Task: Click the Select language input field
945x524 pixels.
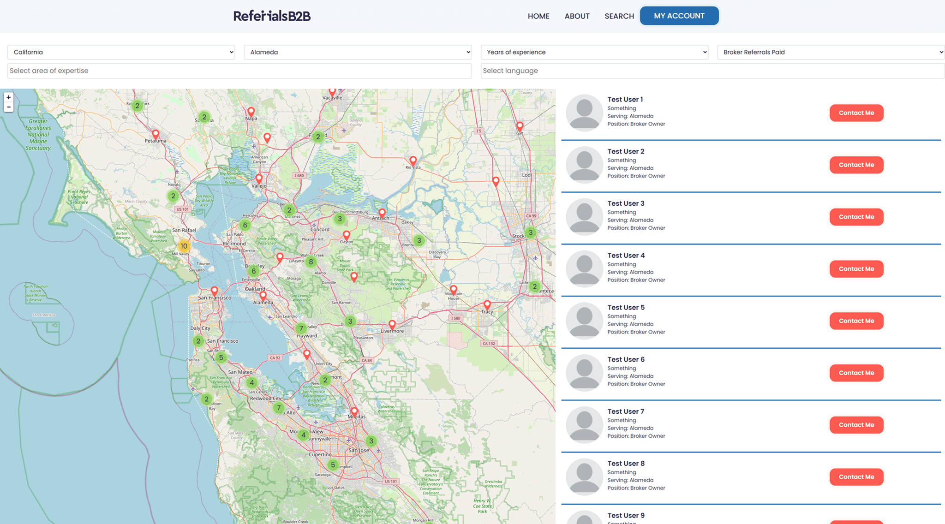Action: (x=712, y=71)
